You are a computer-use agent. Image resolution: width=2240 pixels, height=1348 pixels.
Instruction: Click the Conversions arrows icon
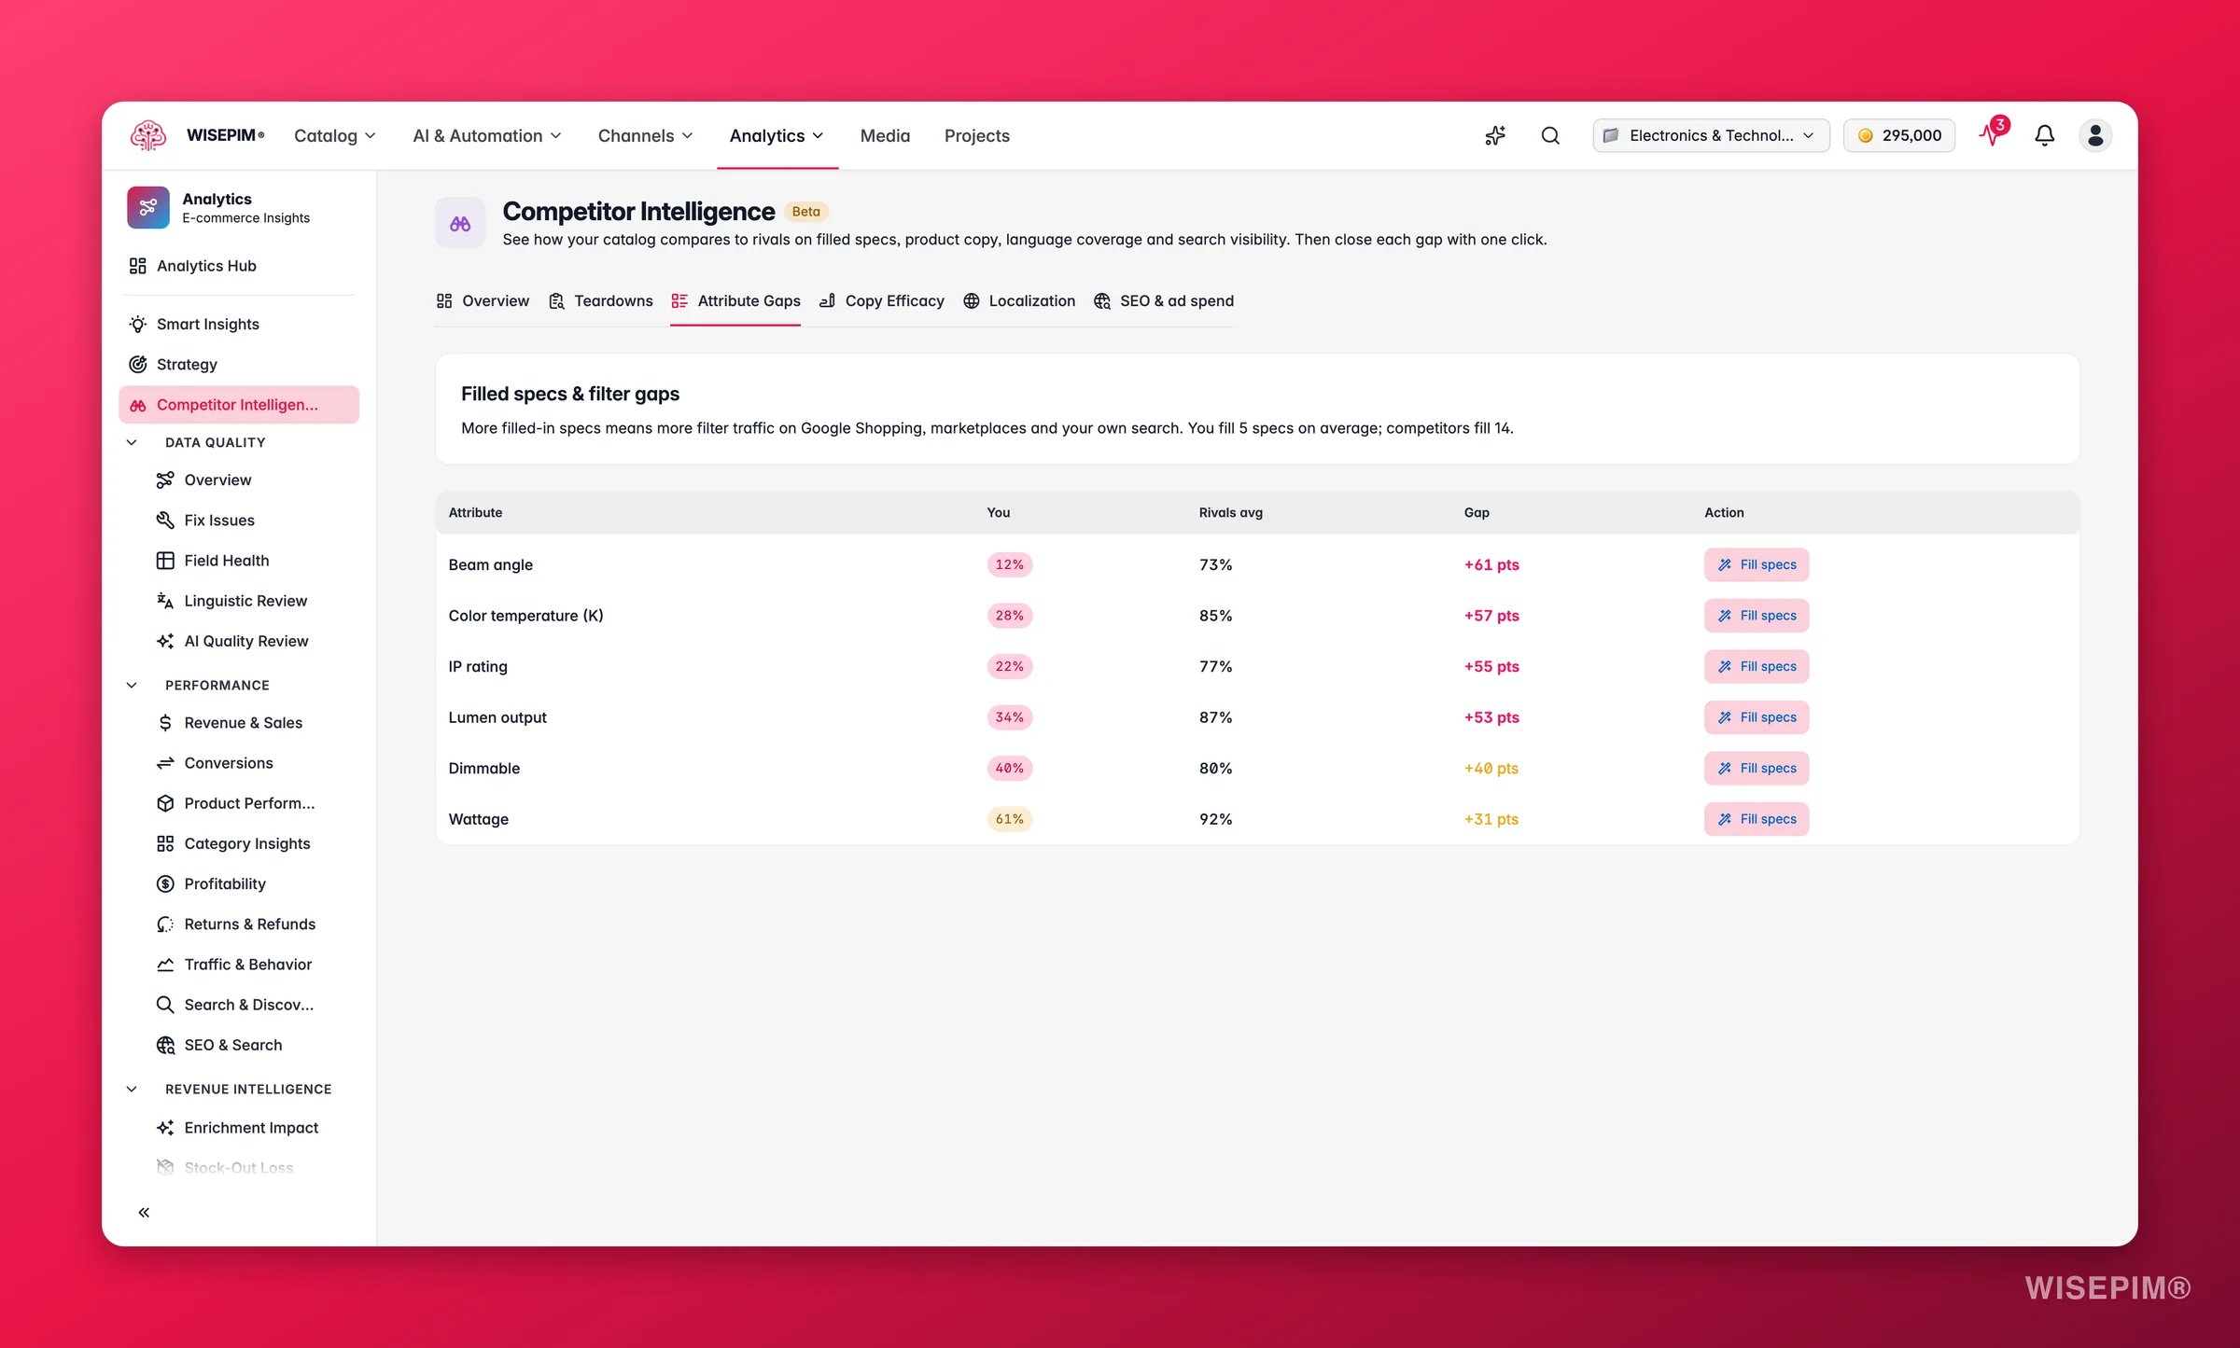pyautogui.click(x=165, y=762)
